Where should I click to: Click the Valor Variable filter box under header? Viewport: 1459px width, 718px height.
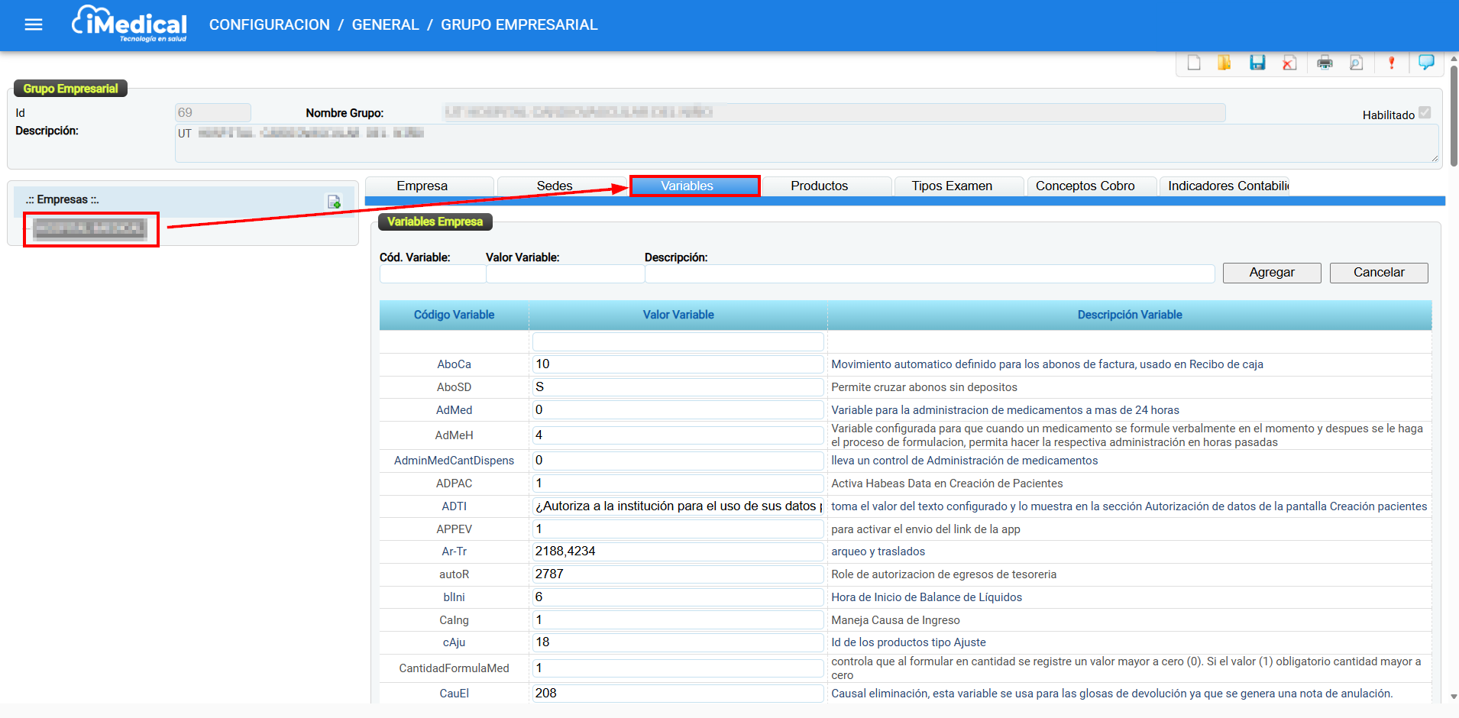[678, 341]
